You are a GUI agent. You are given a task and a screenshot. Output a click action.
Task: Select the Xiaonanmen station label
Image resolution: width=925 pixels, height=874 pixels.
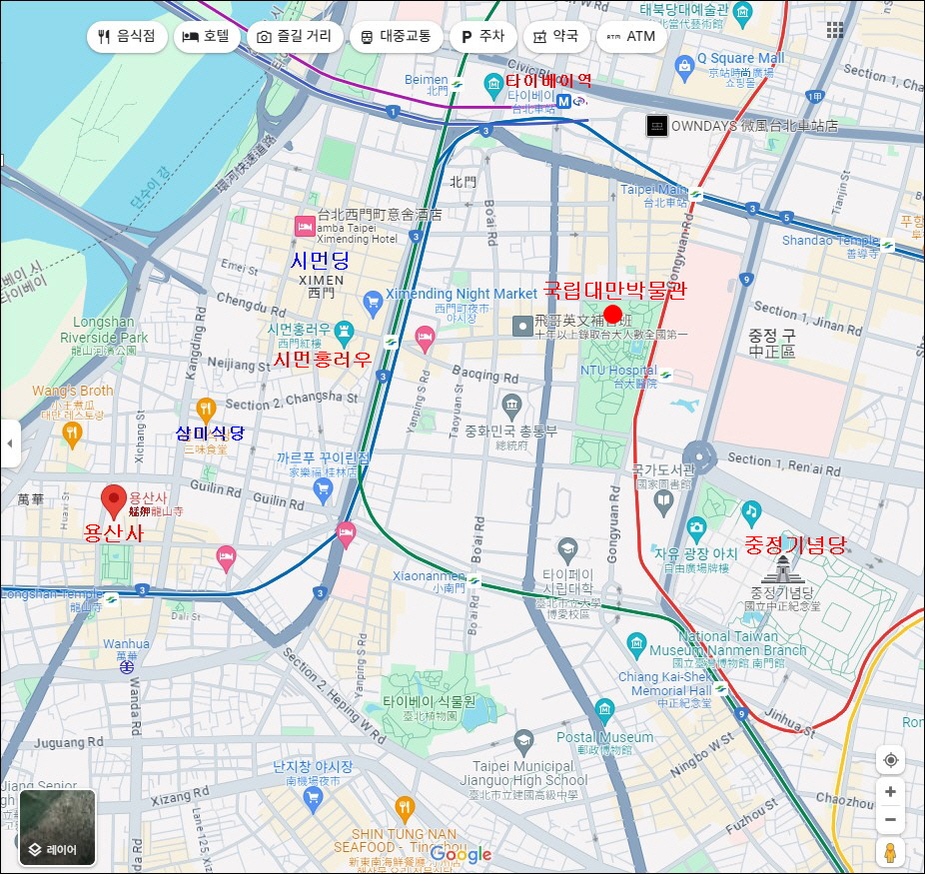[x=430, y=581]
